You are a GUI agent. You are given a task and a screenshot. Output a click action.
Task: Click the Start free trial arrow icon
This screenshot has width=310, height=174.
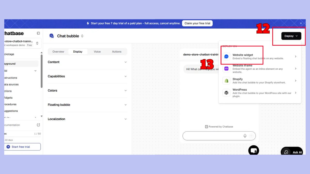coord(8,147)
